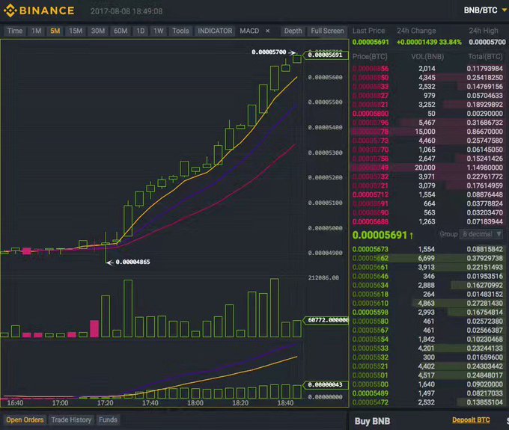Screen dimensions: 509x430
Task: Click the MACD indicator label
Action: point(249,31)
